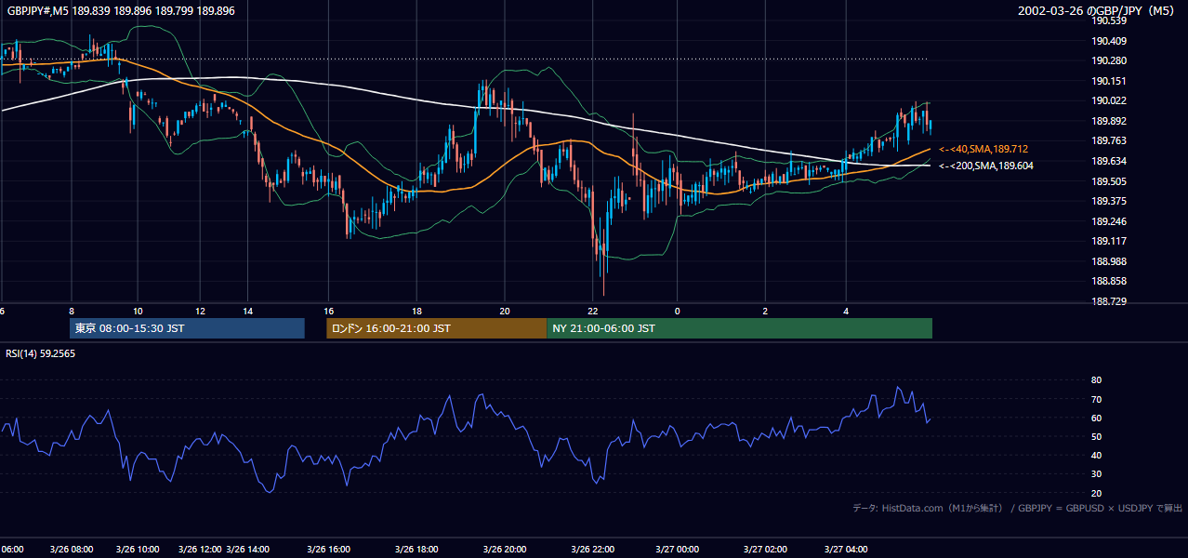Click RSI scale value 50
The width and height of the screenshot is (1188, 558).
(1096, 436)
